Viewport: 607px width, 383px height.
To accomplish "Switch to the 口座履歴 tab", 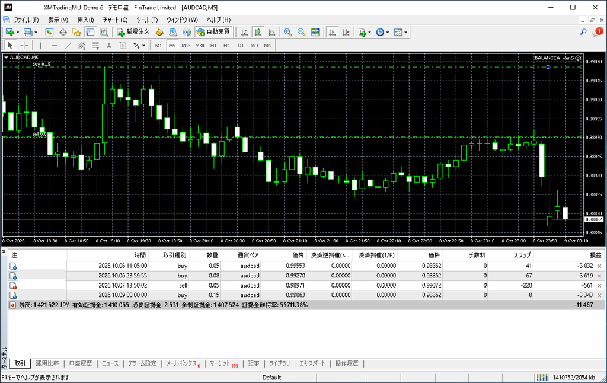I will click(x=81, y=363).
